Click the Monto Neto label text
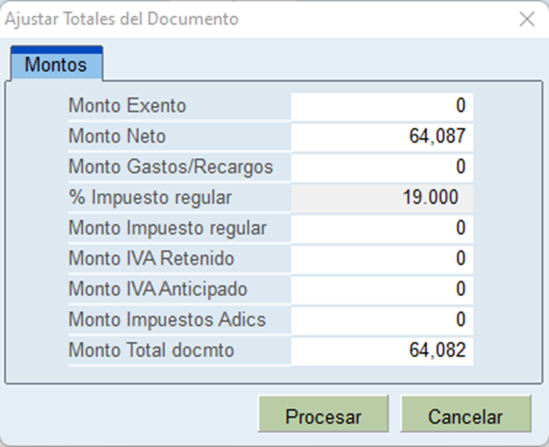The width and height of the screenshot is (549, 447). tap(117, 136)
